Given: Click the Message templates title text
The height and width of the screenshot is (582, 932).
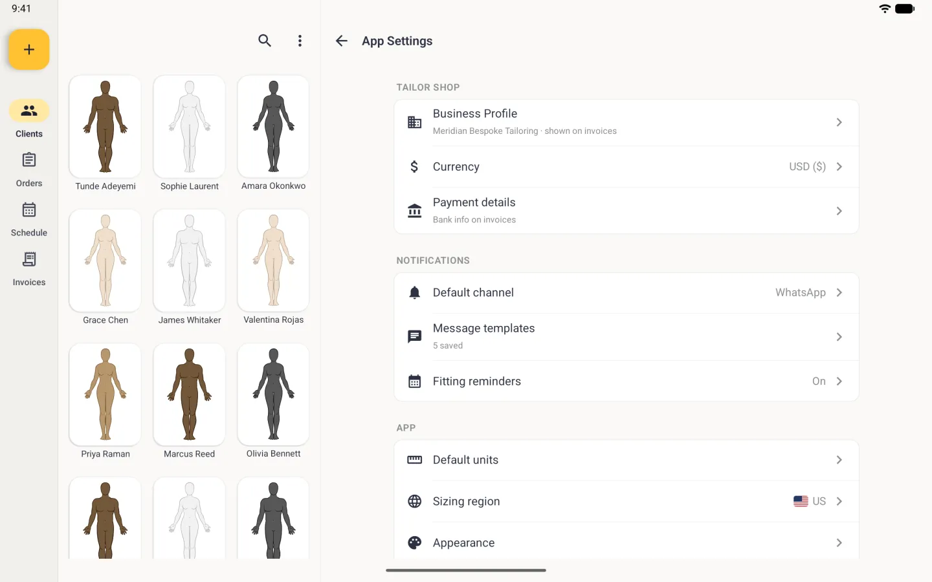Looking at the screenshot, I should (483, 329).
